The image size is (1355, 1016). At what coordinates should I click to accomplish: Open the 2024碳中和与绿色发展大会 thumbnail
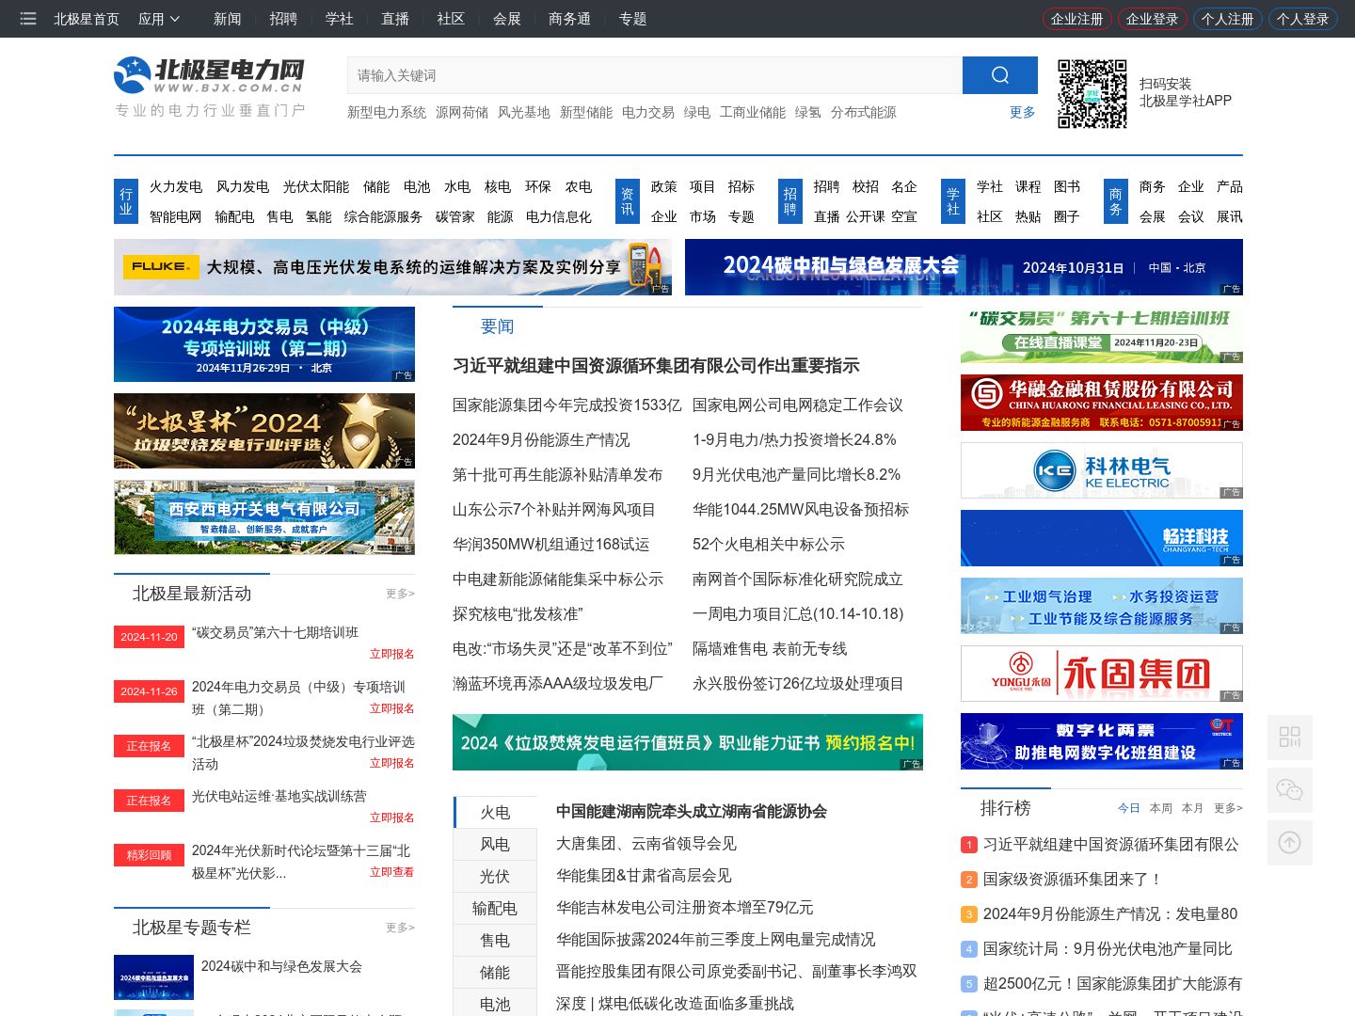[153, 977]
